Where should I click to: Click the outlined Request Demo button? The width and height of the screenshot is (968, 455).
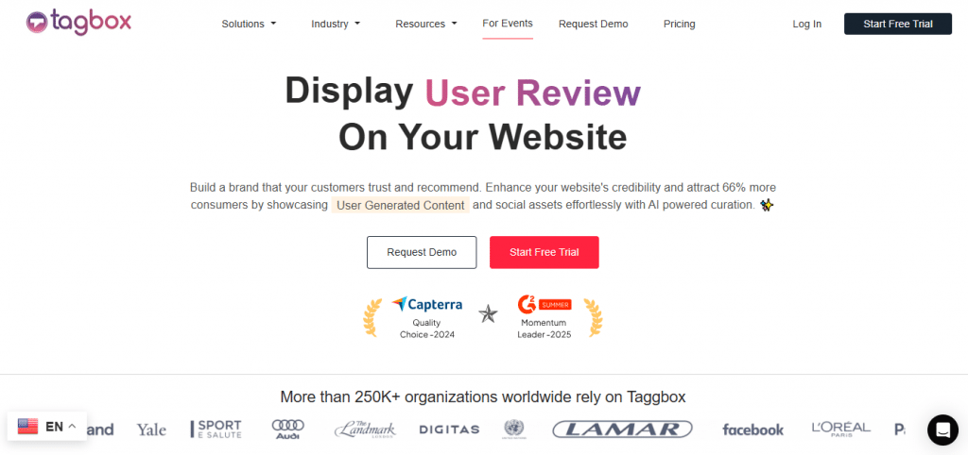coord(422,252)
